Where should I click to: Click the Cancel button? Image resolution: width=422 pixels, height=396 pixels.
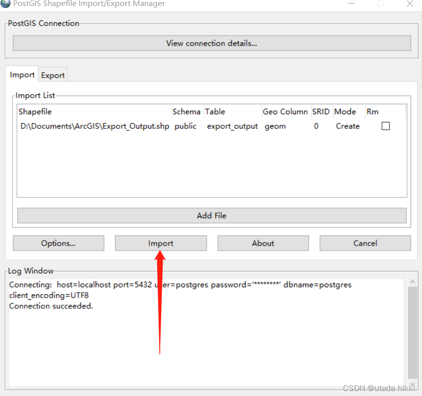[365, 243]
